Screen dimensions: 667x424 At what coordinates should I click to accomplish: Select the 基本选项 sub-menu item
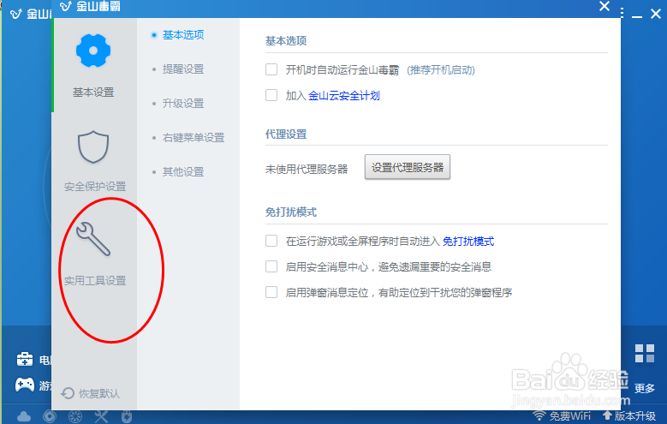pos(183,35)
